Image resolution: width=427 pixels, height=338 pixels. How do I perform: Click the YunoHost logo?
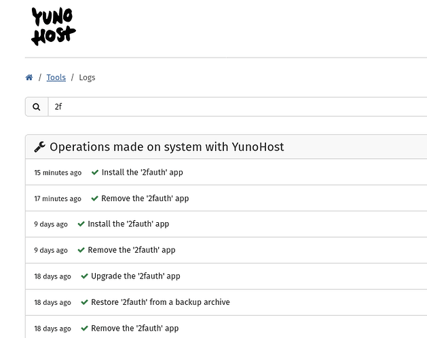54,26
